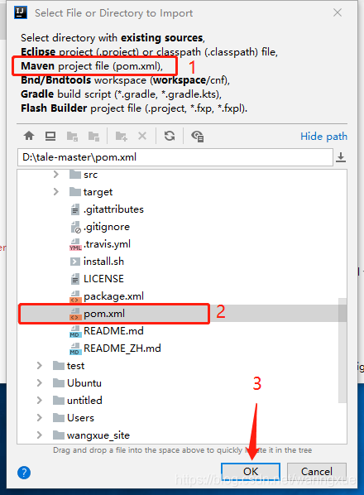Select the README.md file name
The height and width of the screenshot is (495, 364).
click(113, 331)
